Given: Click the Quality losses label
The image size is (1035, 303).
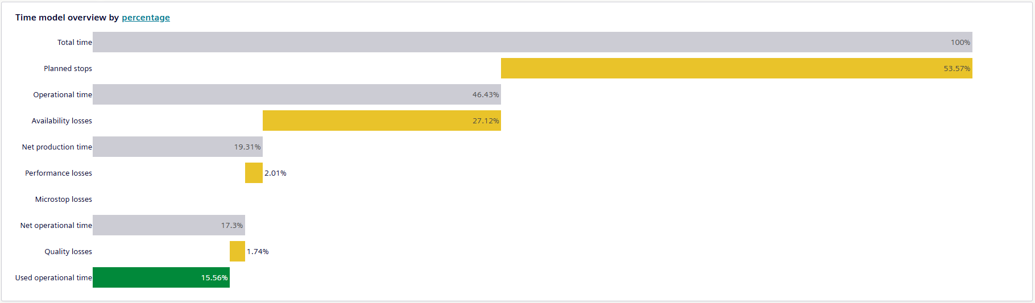Looking at the screenshot, I should 68,251.
